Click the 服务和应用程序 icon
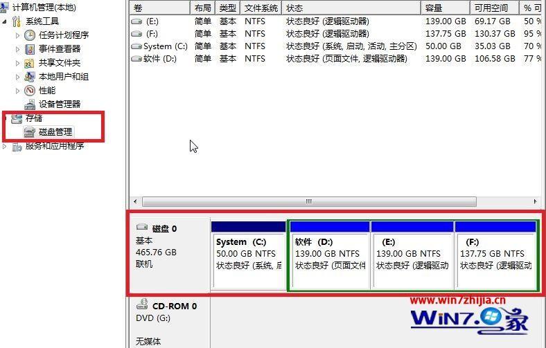Image resolution: width=546 pixels, height=348 pixels. (17, 147)
